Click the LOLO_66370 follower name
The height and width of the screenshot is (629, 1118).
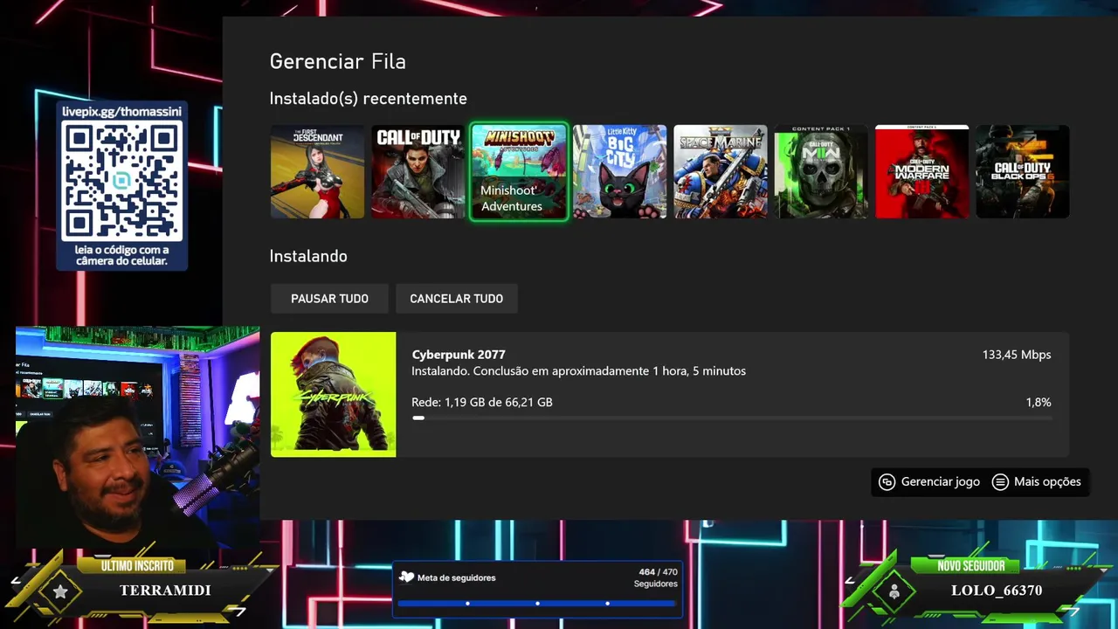997,590
